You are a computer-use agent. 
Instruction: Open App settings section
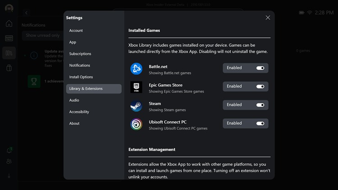[94, 42]
